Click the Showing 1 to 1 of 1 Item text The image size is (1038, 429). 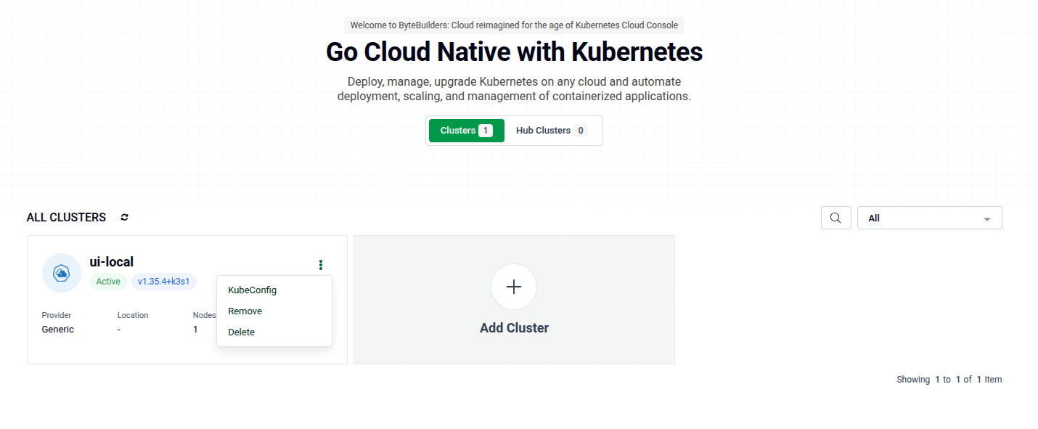[949, 380]
